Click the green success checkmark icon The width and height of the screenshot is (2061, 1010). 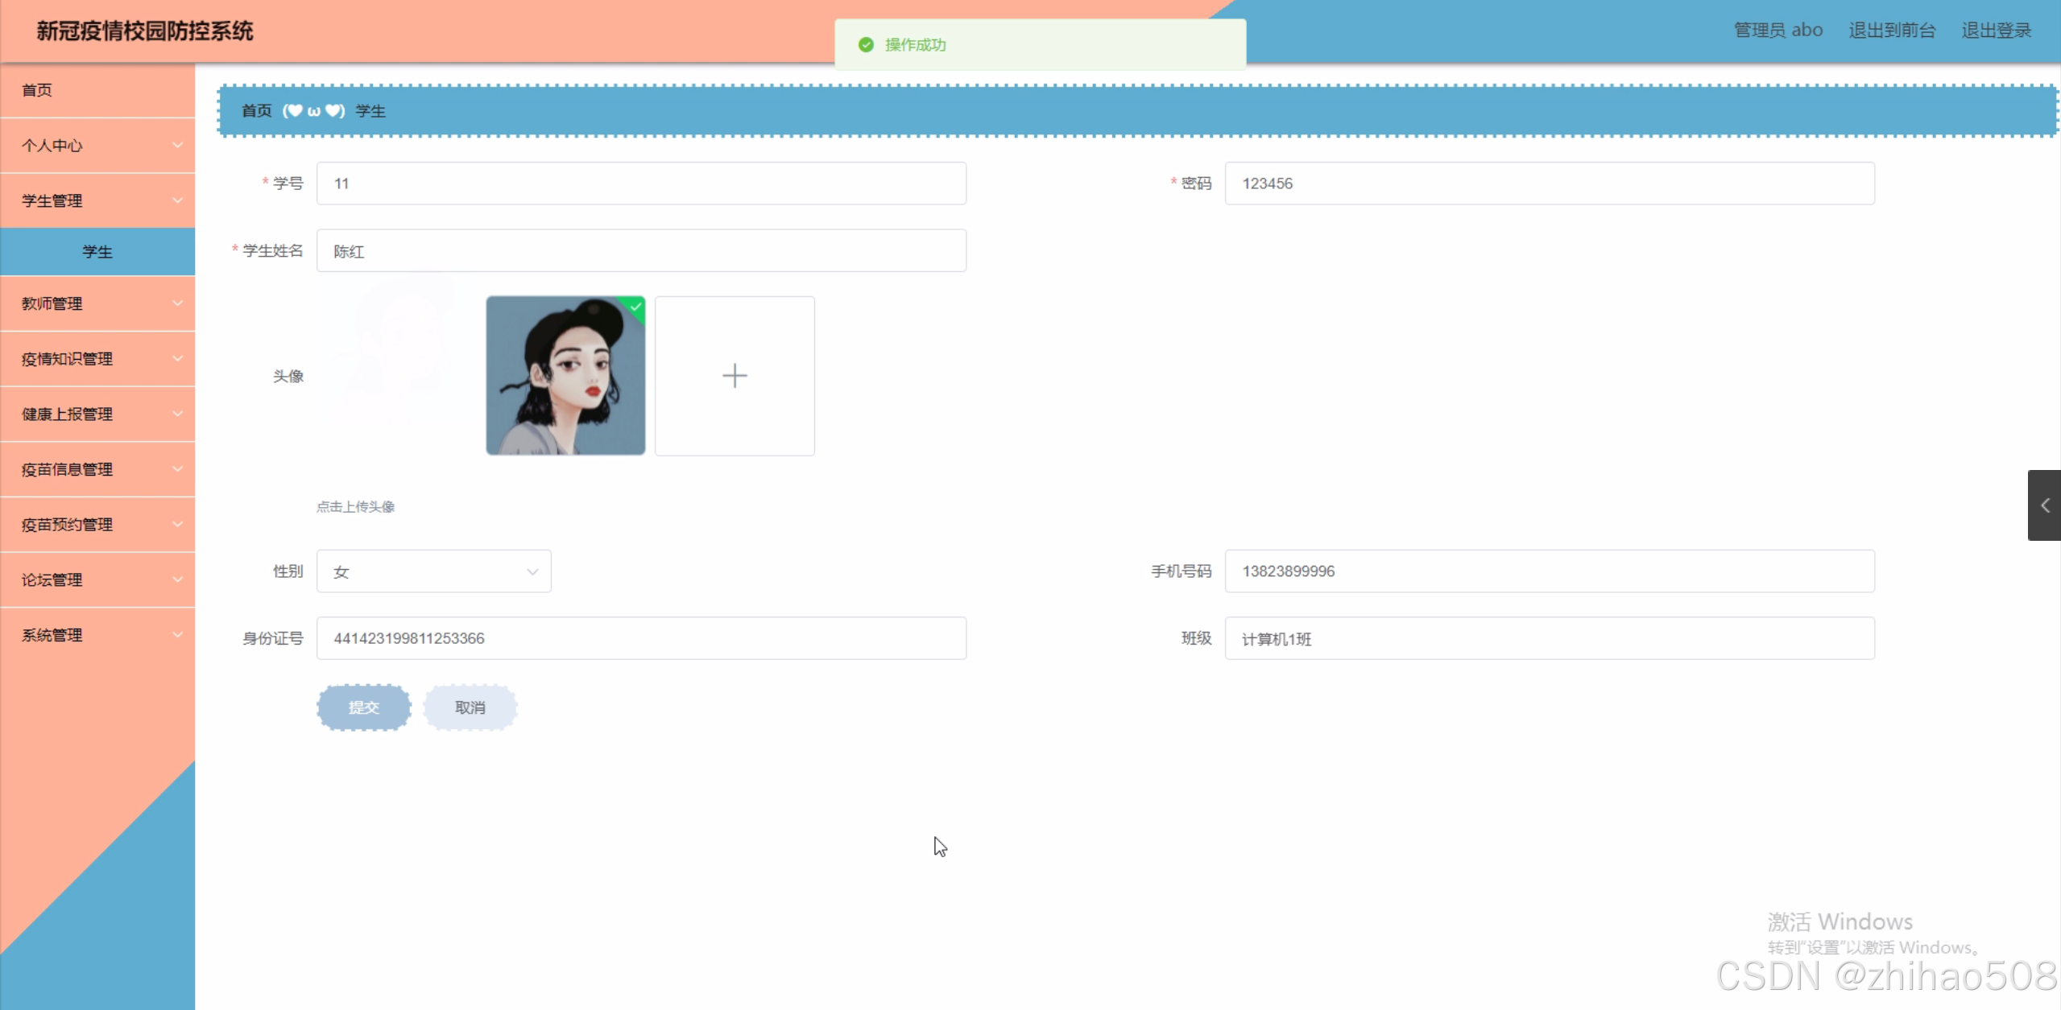866,45
